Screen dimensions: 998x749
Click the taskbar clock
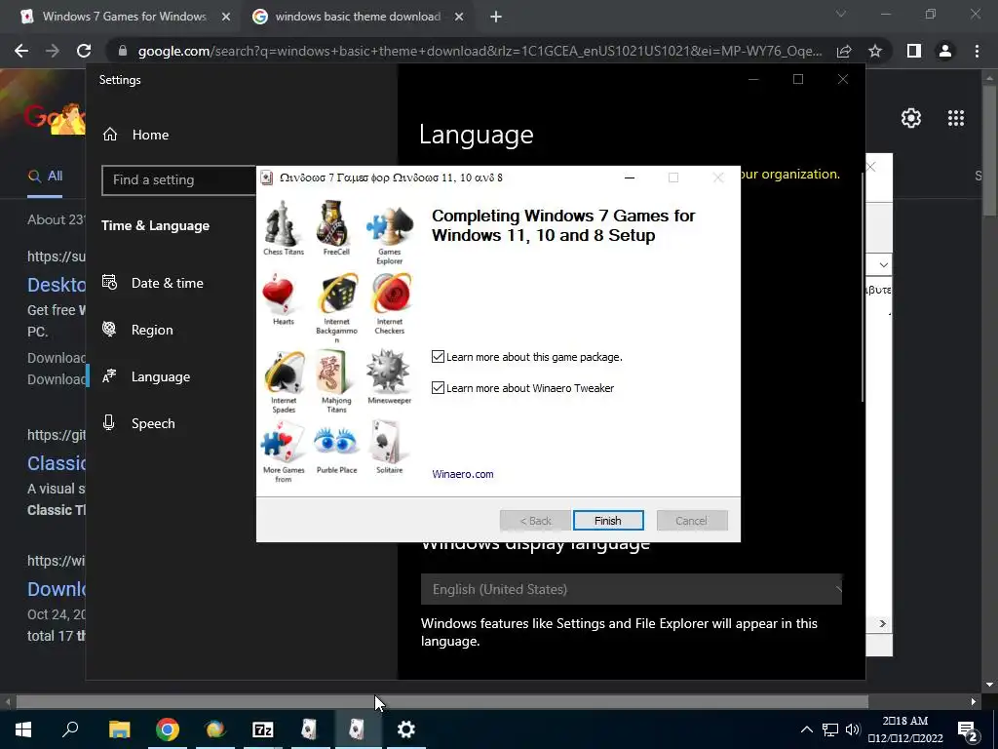(x=905, y=729)
